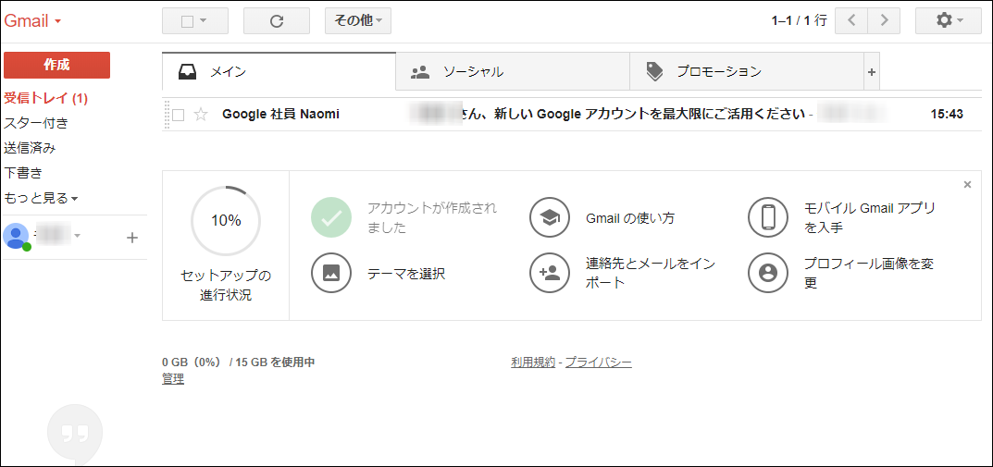The image size is (993, 467).
Task: Open the 下書き folder
Action: coord(23,173)
